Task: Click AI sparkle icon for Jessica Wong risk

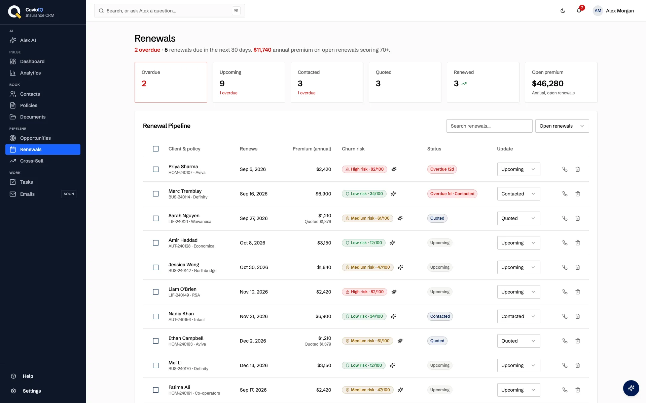Action: pos(400,267)
